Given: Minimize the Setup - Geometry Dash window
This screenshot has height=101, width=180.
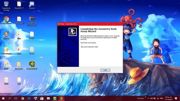Looking at the screenshot, I should (108, 24).
